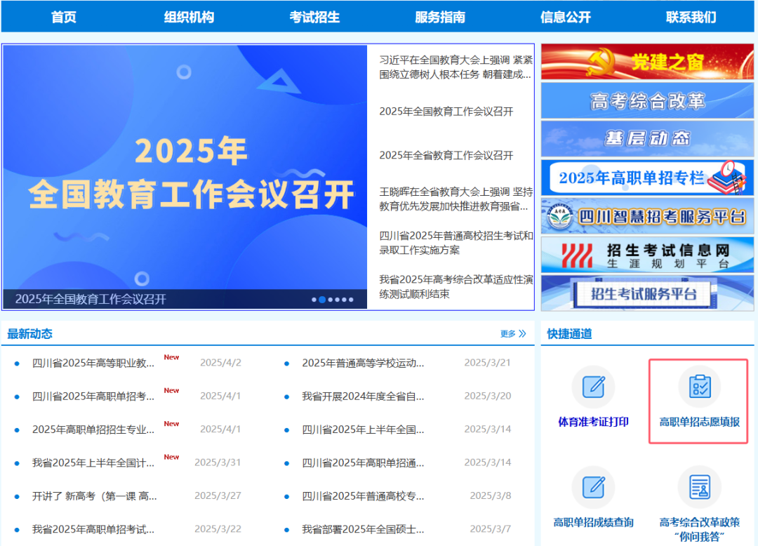758x546 pixels.
Task: Open 2025年高职单招专栏 banner
Action: click(646, 177)
